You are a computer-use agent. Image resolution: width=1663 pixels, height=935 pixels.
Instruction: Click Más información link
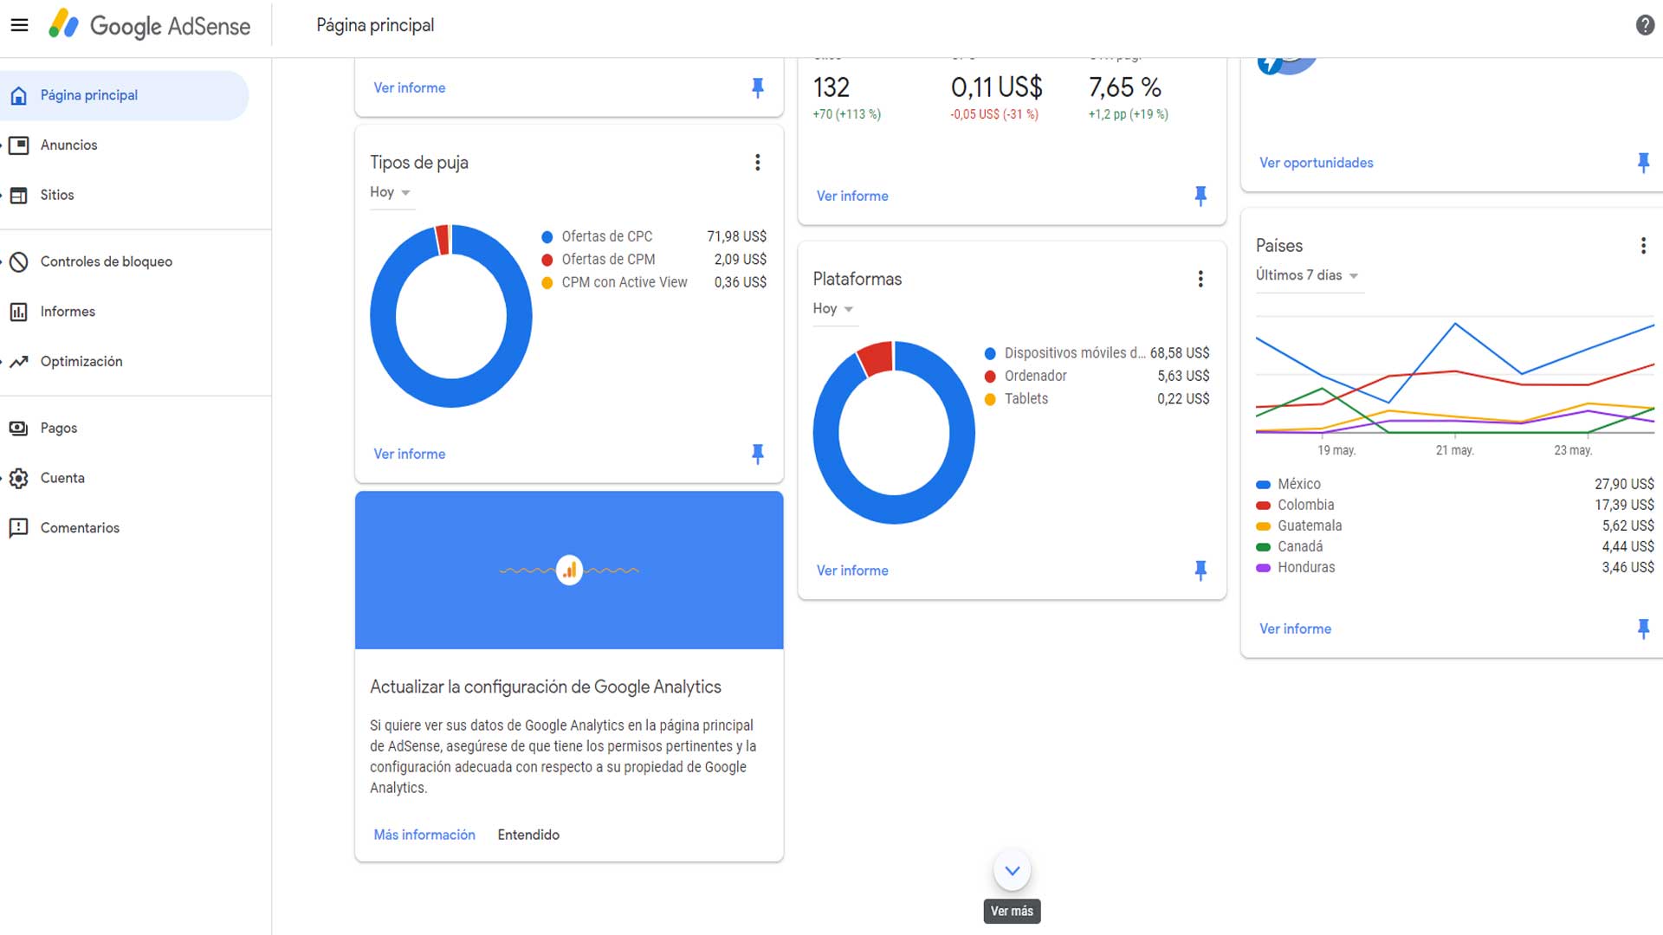pyautogui.click(x=424, y=835)
